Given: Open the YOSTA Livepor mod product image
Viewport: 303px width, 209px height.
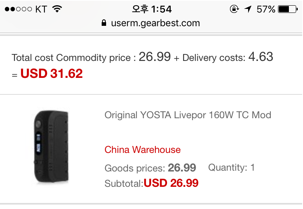Looking at the screenshot, I should [x=50, y=146].
